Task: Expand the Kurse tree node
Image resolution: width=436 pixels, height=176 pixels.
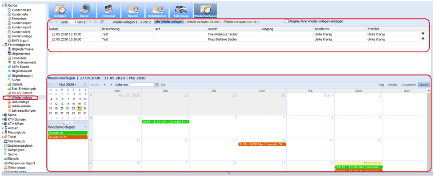Action: coord(3,115)
